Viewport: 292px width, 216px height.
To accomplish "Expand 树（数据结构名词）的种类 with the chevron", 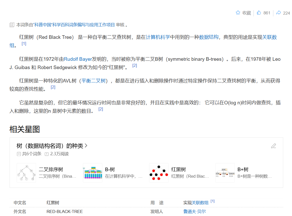I will (x=86, y=145).
